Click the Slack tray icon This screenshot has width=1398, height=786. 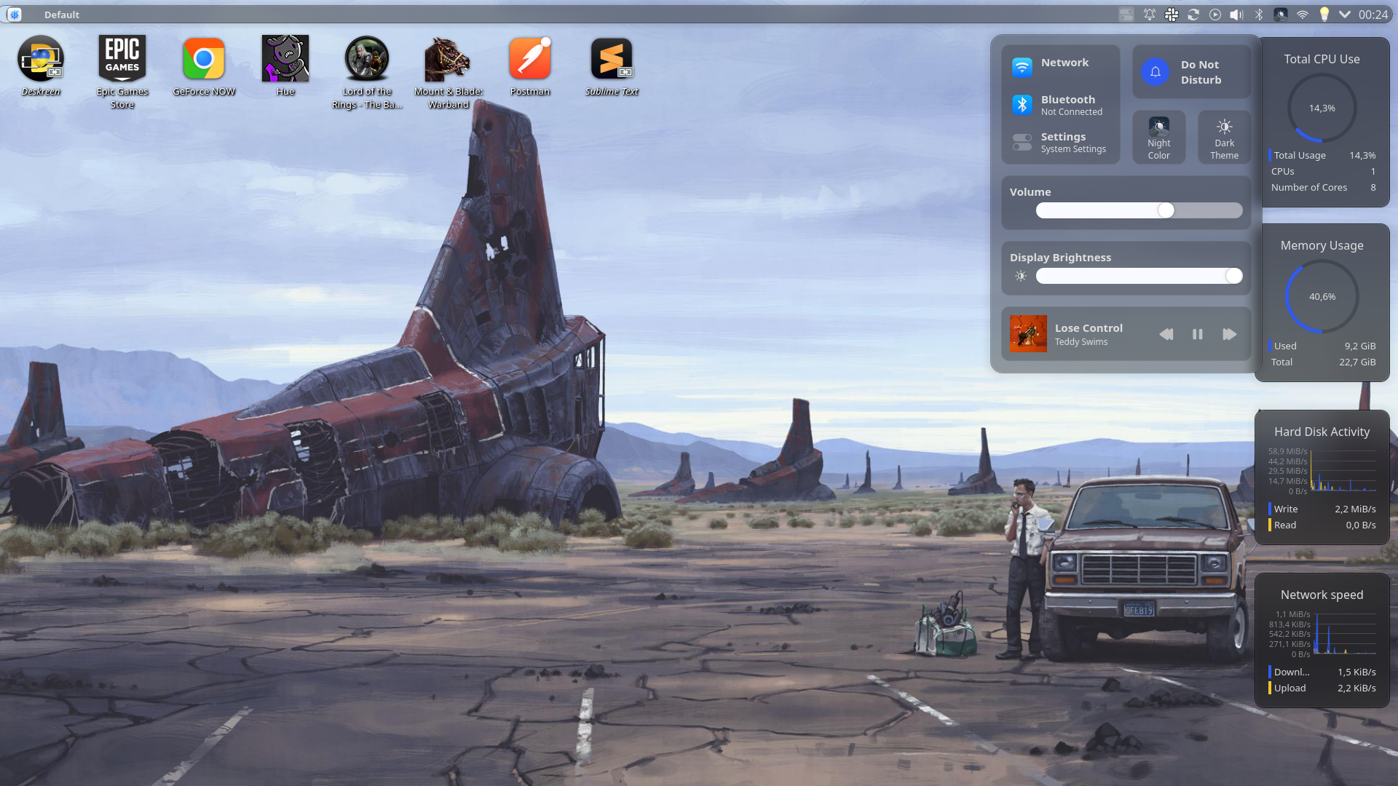tap(1172, 15)
